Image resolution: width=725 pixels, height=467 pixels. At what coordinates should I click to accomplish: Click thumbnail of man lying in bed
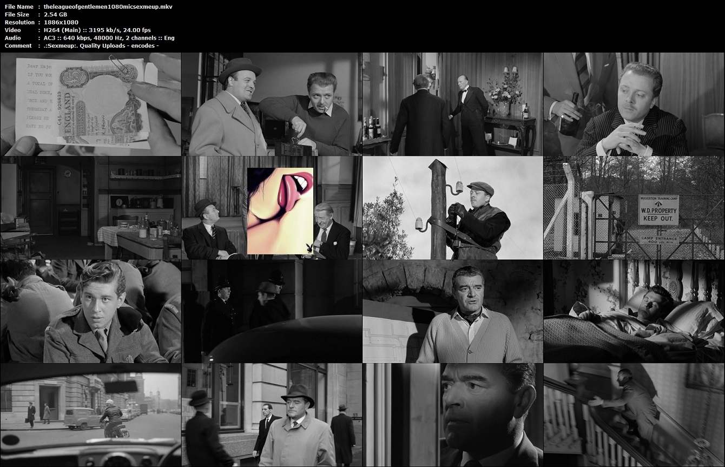634,311
